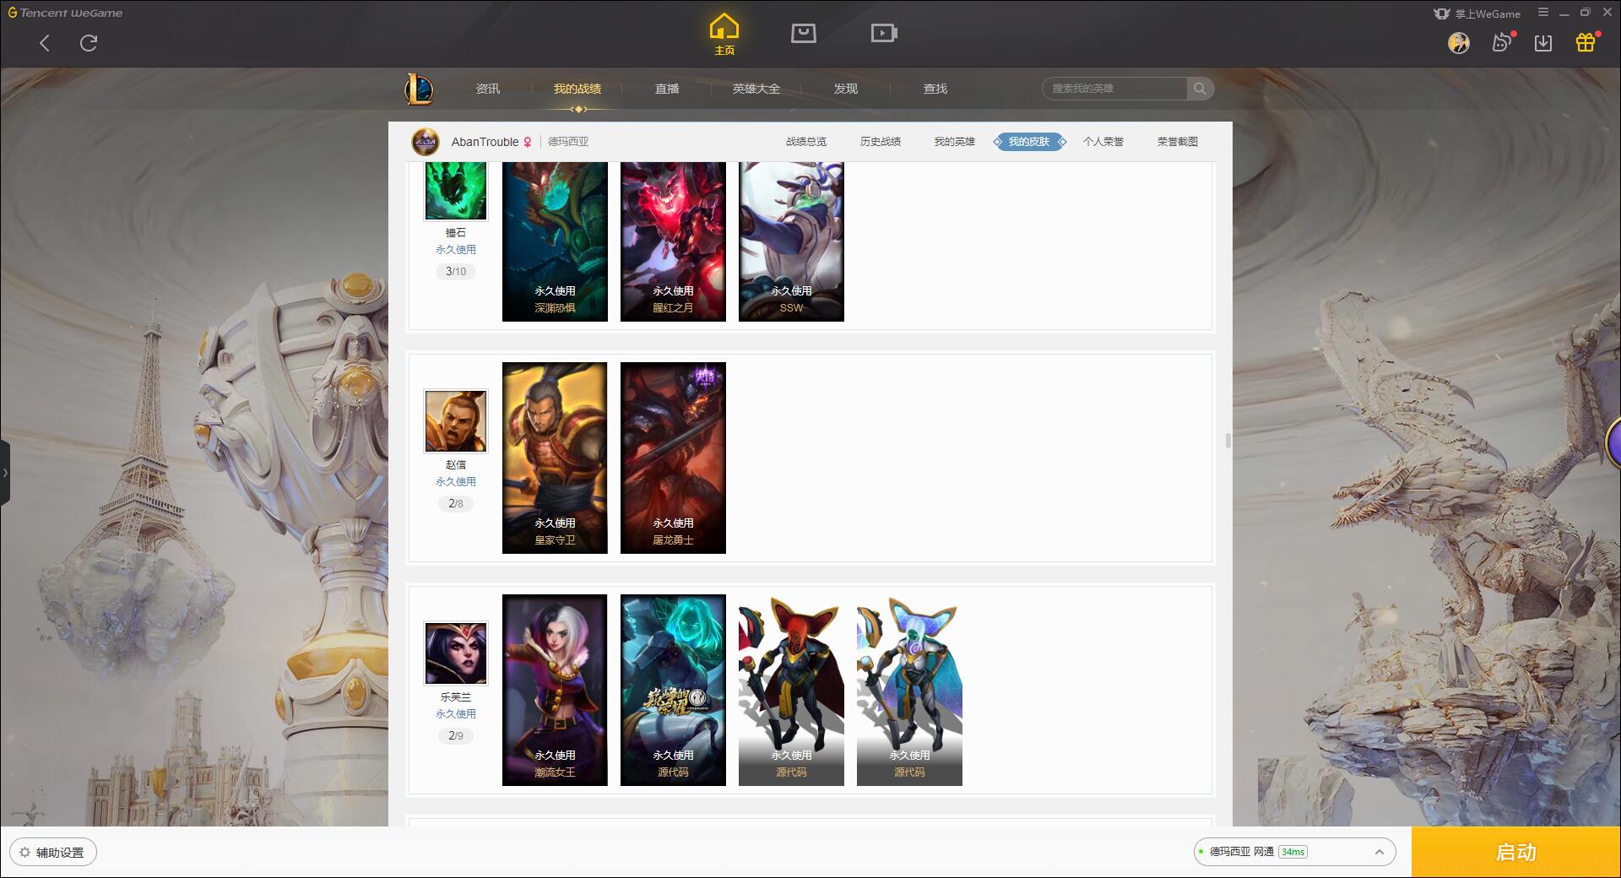1621x878 pixels.
Task: Open the user avatar in top bar
Action: coord(1459,43)
